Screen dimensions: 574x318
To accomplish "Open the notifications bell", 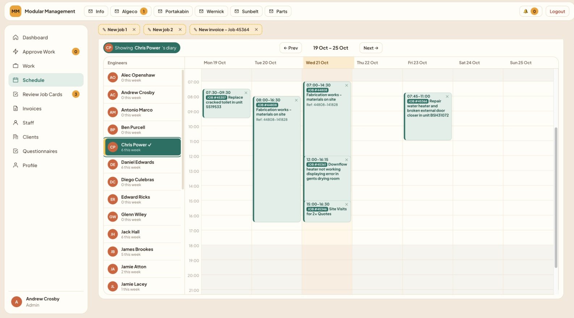I will [x=531, y=11].
